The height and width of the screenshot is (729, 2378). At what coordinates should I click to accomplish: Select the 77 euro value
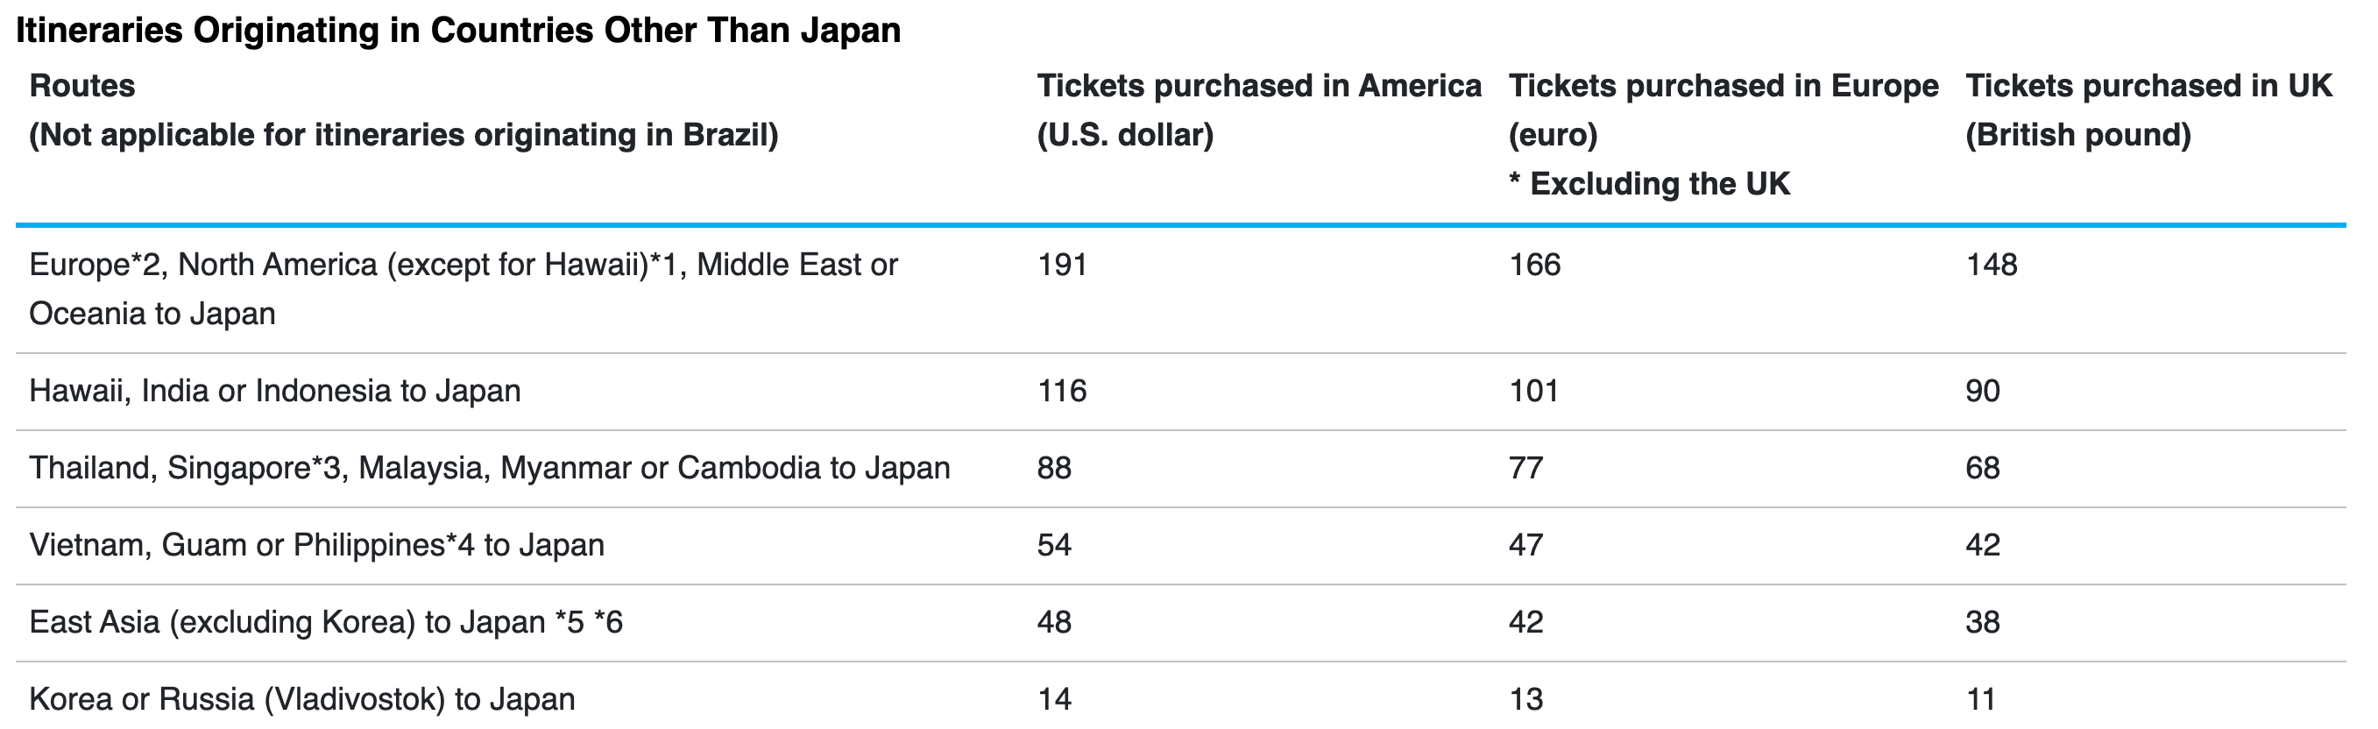pos(1526,468)
